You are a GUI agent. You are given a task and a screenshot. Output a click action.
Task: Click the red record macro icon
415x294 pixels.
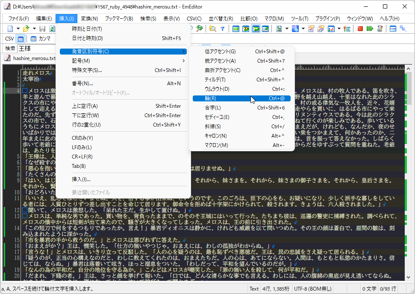pos(360,29)
